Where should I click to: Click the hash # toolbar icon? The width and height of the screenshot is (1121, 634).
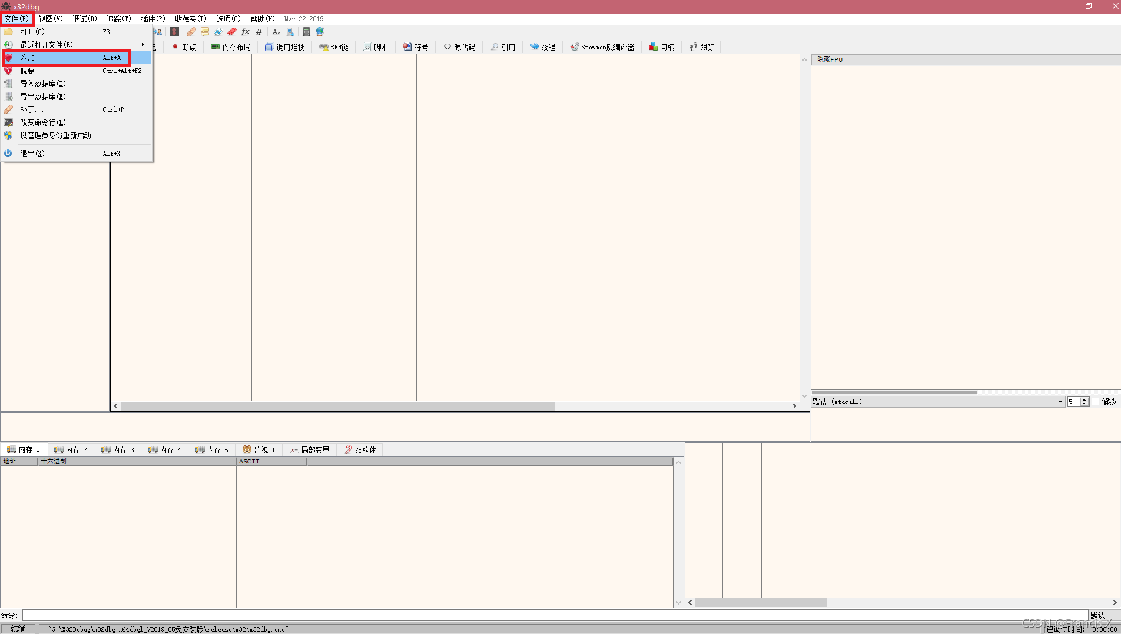pos(259,32)
